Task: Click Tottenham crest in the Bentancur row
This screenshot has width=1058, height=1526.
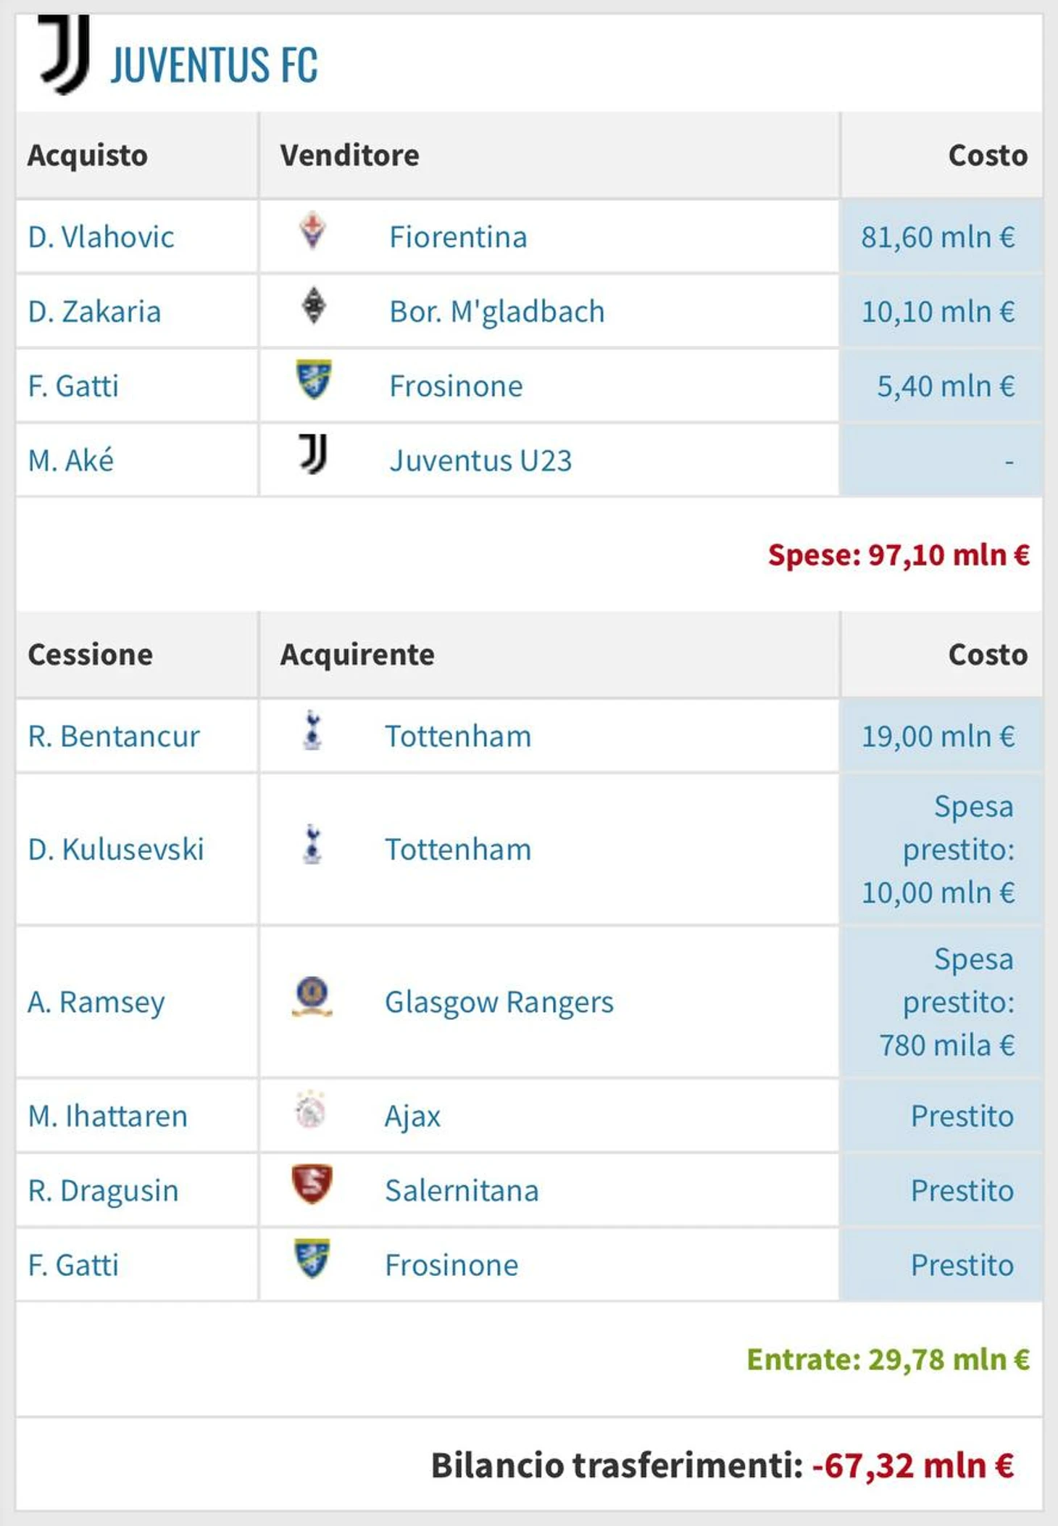Action: pos(312,731)
